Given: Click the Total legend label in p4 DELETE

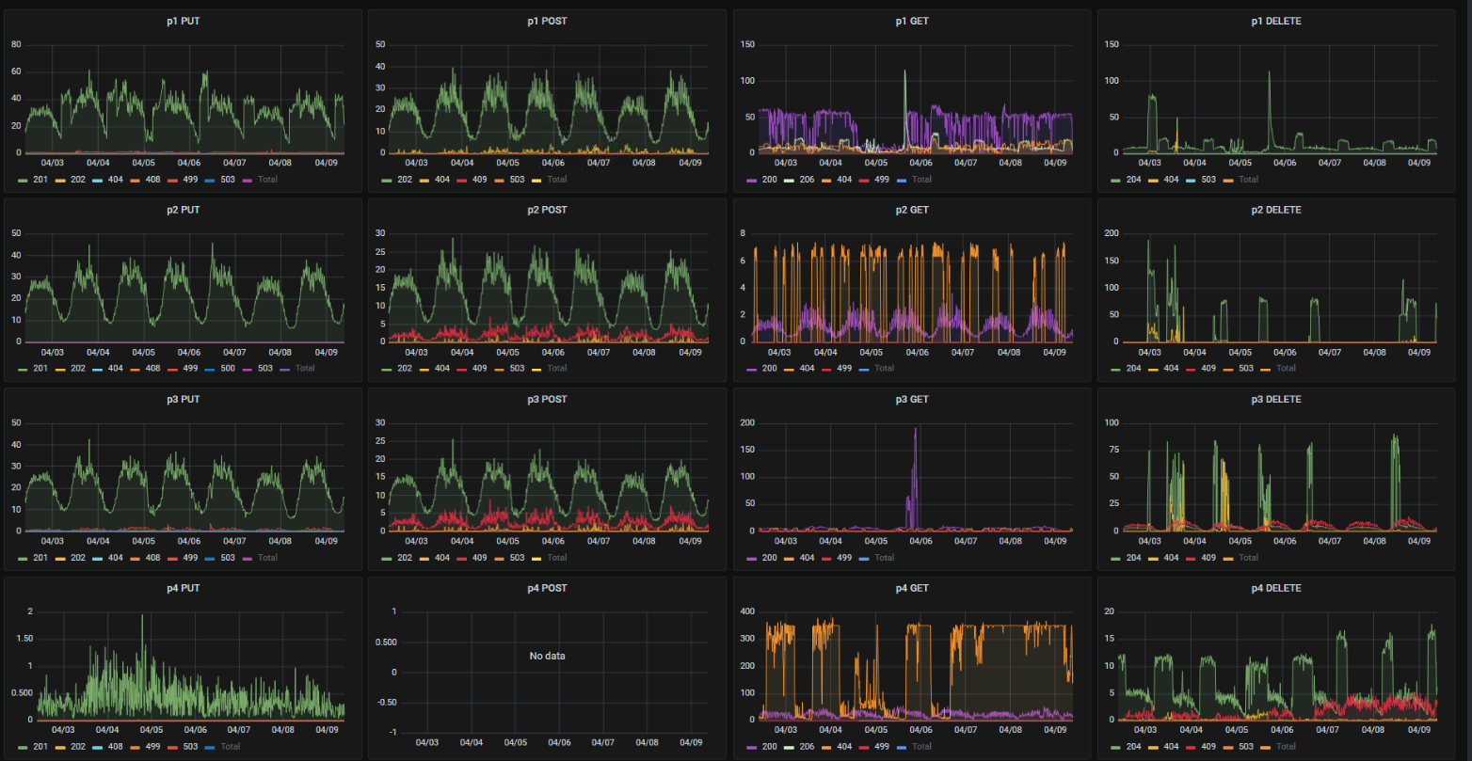Looking at the screenshot, I should (x=1286, y=746).
